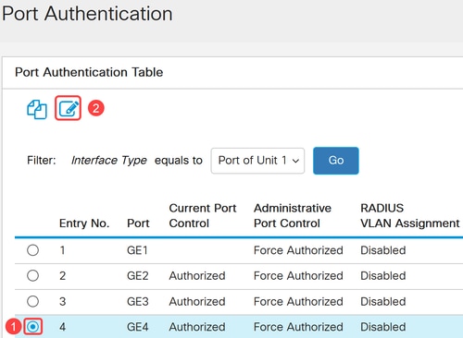Viewport: 463px width, 338px height.
Task: Click entry number 2 cell
Action: tap(62, 276)
